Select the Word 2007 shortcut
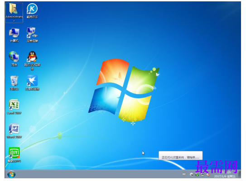This screenshot has height=181, width=246. coord(14,131)
